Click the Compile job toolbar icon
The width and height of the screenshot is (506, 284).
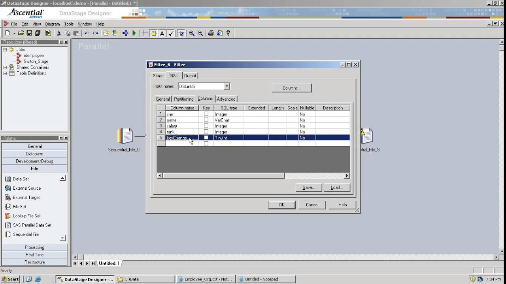pos(125,34)
